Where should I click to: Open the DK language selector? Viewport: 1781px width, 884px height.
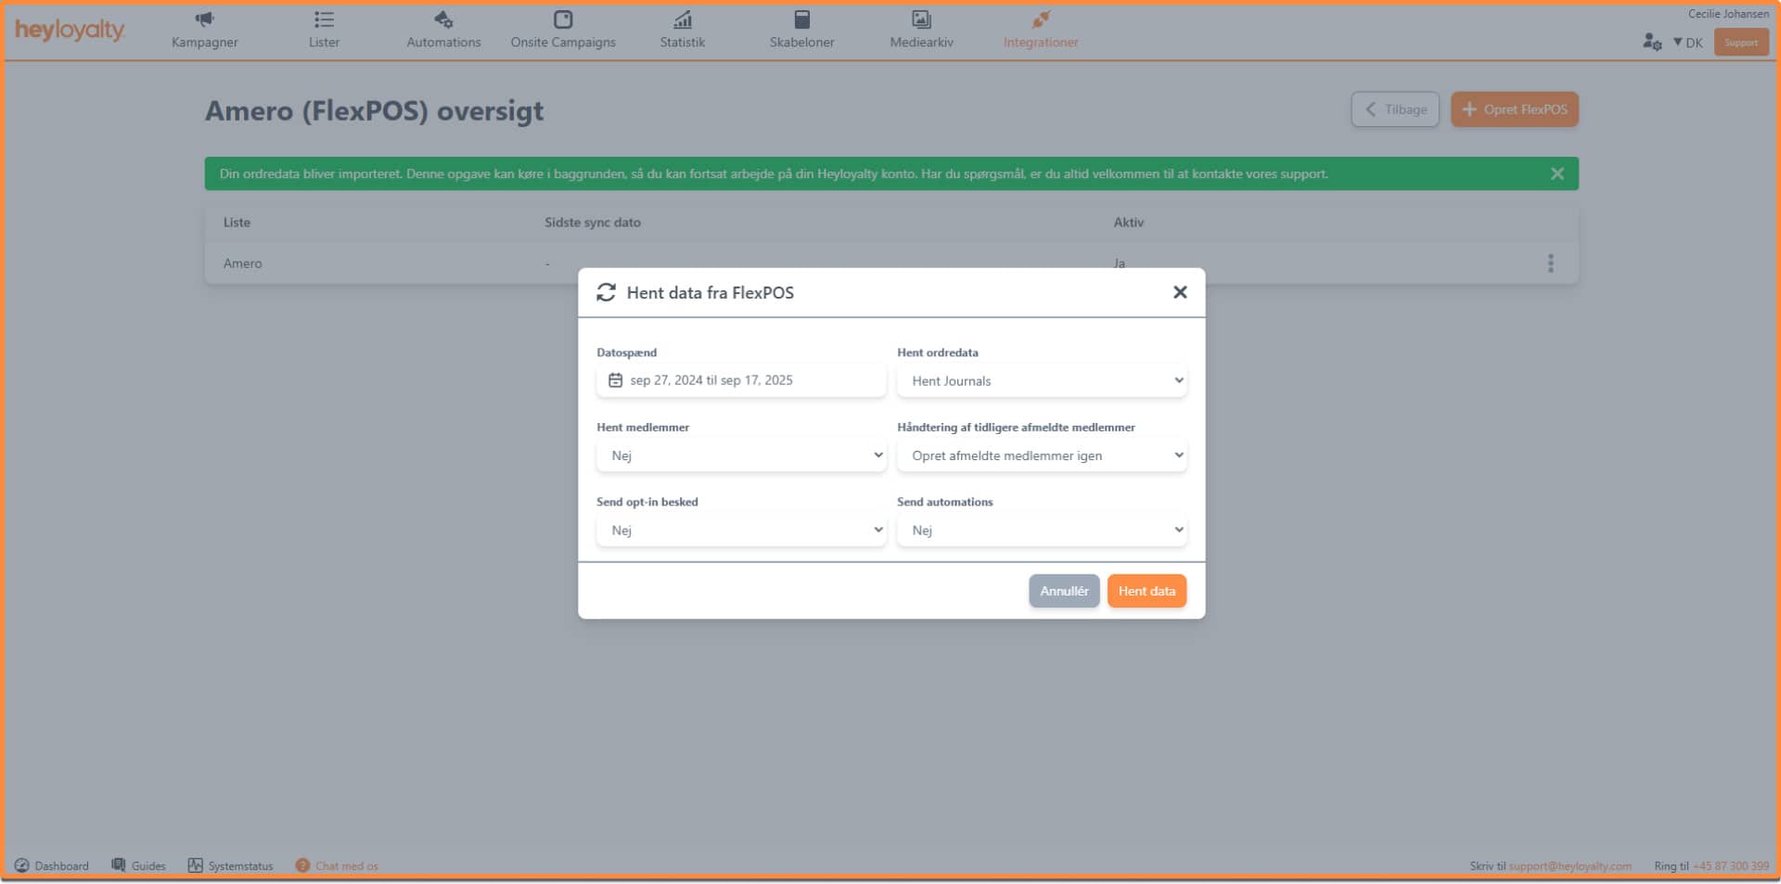(1688, 43)
